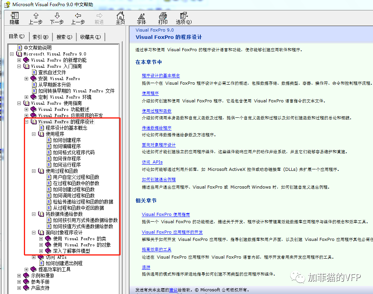Click the open book icon of 使用过程和函数

pyautogui.click(x=41, y=171)
